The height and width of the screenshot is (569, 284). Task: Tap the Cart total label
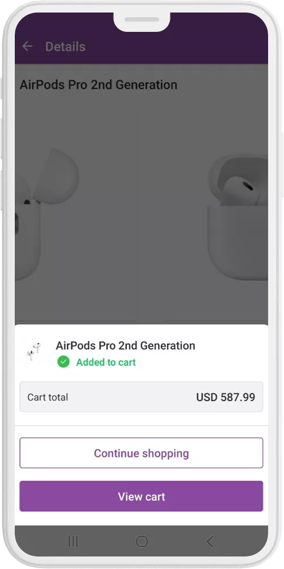click(48, 397)
